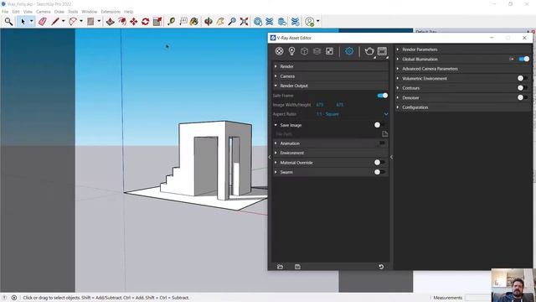Select the Text label tool

pyautogui.click(x=183, y=22)
